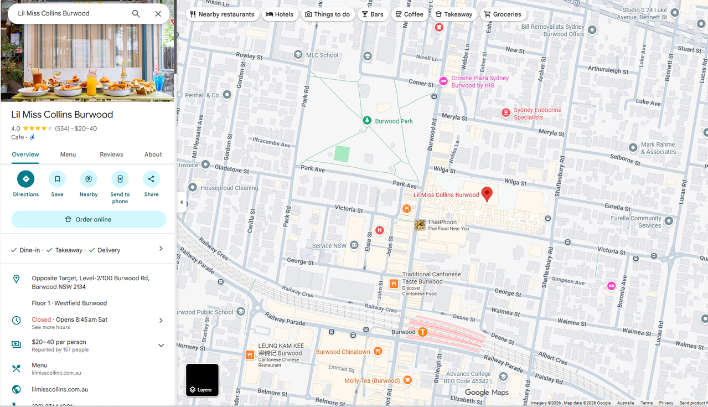This screenshot has width=708, height=407.
Task: Open the lilmisscollins.com.au website link
Action: tap(60, 389)
